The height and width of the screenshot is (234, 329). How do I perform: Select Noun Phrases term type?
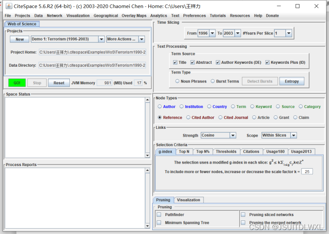point(177,81)
